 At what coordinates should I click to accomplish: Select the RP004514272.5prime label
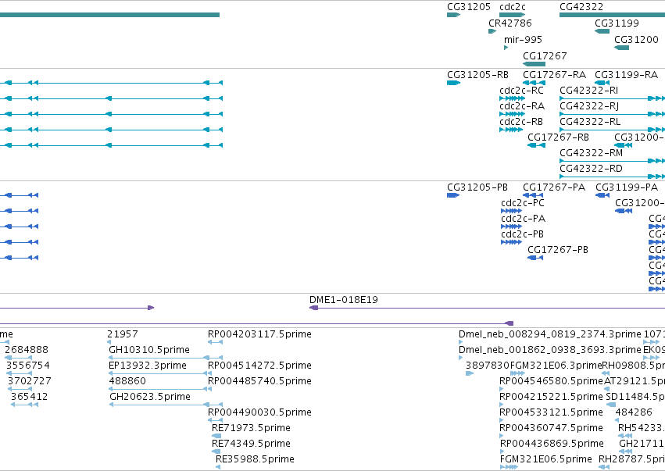click(x=259, y=365)
